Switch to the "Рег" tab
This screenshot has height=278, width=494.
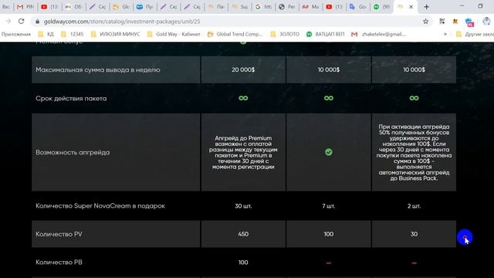[x=287, y=7]
